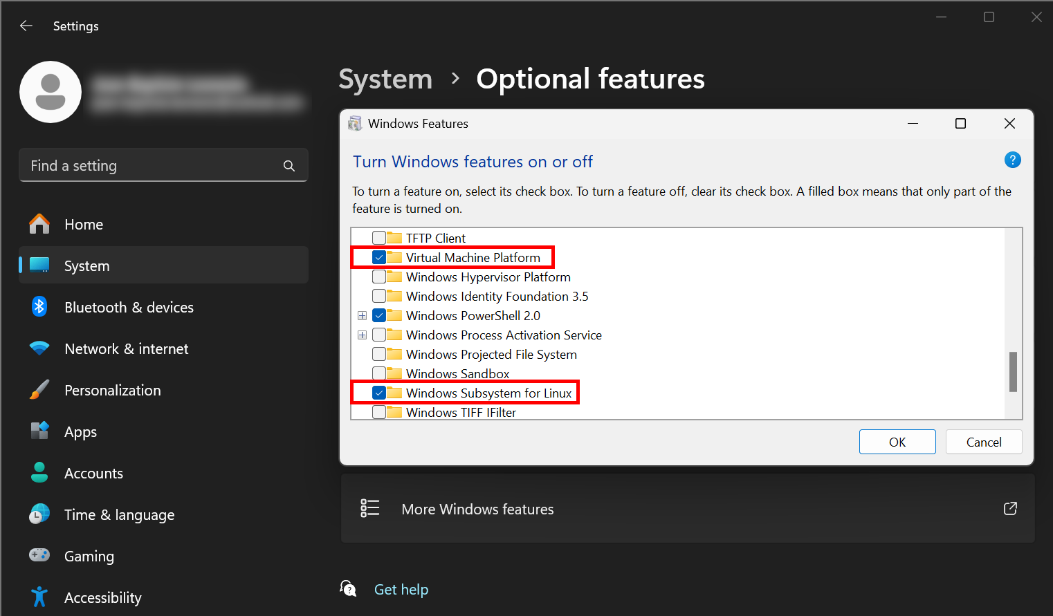1053x616 pixels.
Task: Check the Windows Identity Foundation 3.5 checkbox
Action: tap(379, 296)
